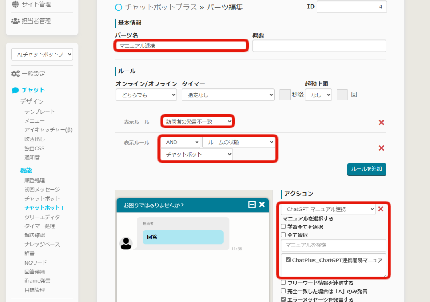Open the オンライン/オフライン dropdown

[146, 95]
